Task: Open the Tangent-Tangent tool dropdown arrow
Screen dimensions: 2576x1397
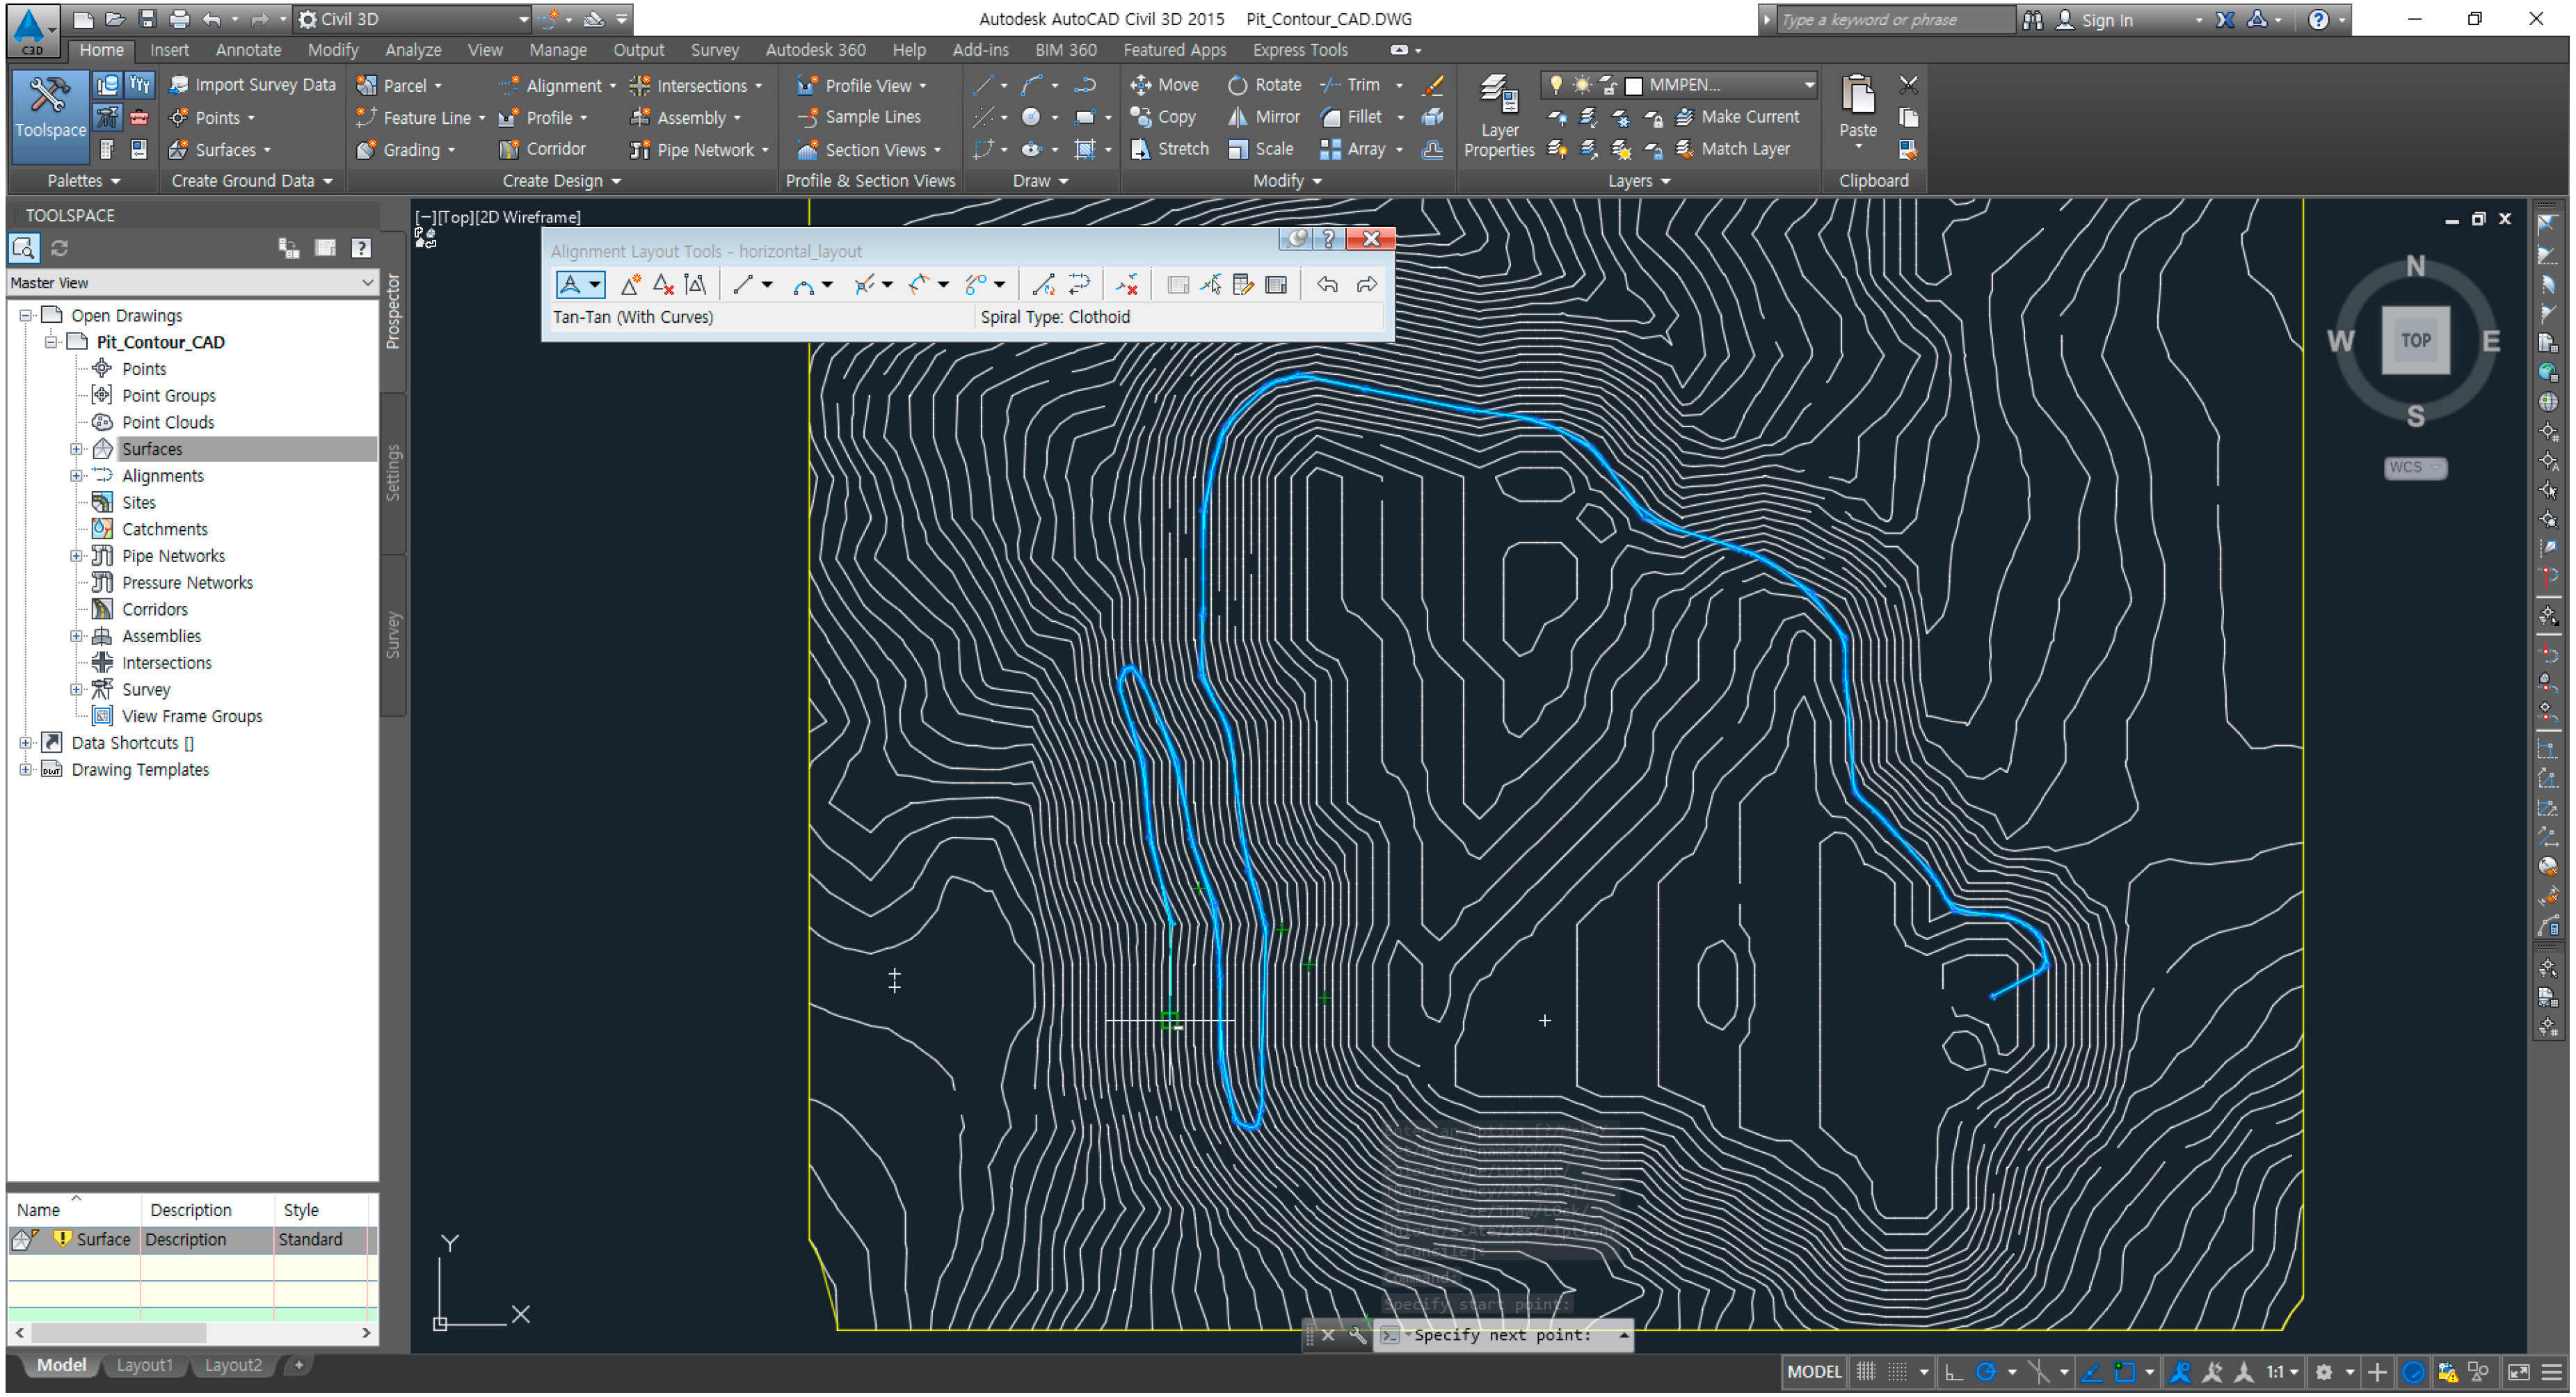Action: click(595, 285)
